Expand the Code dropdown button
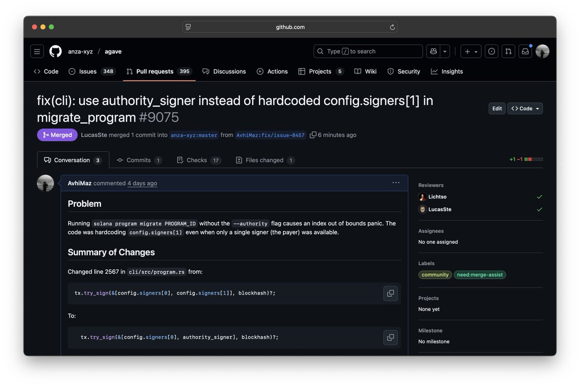The height and width of the screenshot is (387, 580). pos(525,109)
